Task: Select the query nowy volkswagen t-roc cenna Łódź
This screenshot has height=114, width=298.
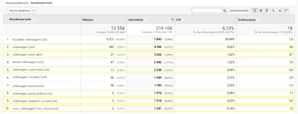Action: (35, 109)
